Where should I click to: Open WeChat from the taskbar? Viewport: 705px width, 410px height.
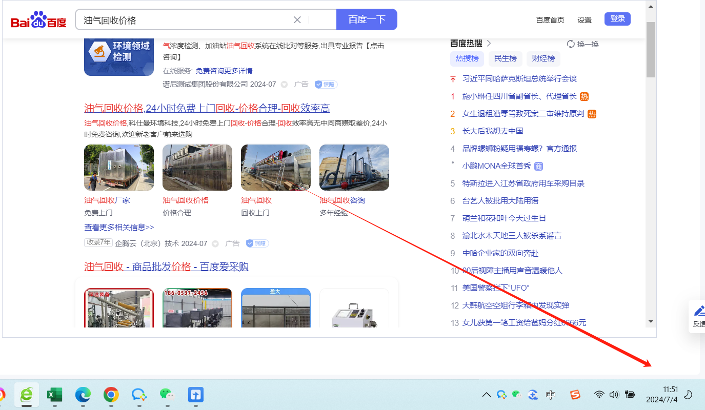167,394
